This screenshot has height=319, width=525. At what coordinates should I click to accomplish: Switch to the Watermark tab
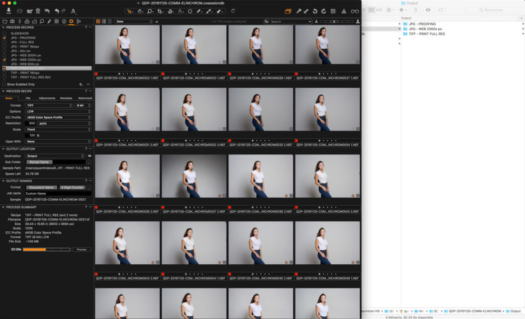[x=86, y=98]
